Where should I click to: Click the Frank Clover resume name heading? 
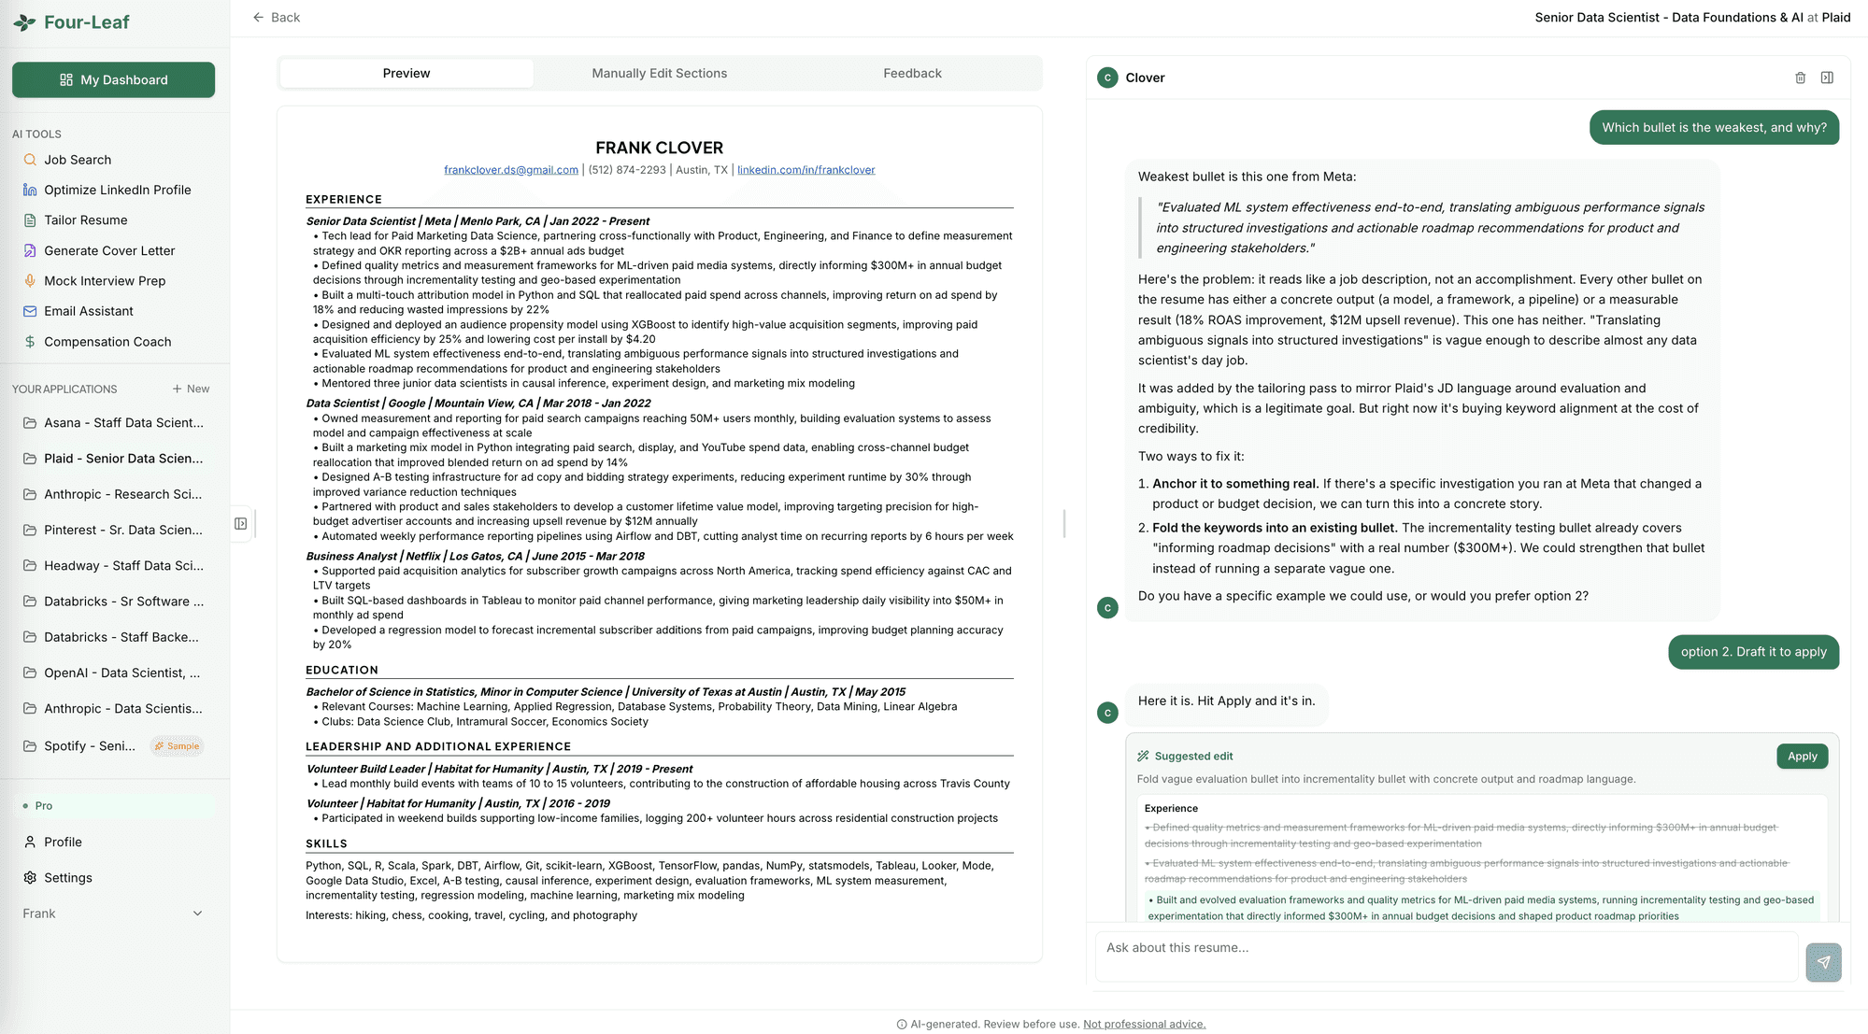pyautogui.click(x=660, y=148)
